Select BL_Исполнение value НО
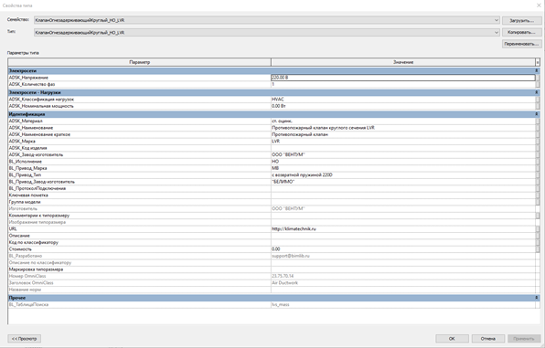 pos(403,162)
